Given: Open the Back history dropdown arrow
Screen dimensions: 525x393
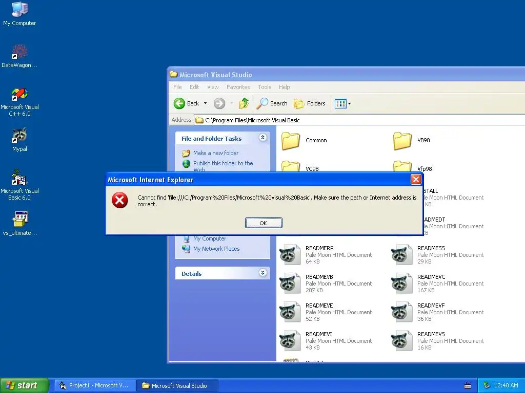Looking at the screenshot, I should pos(205,103).
